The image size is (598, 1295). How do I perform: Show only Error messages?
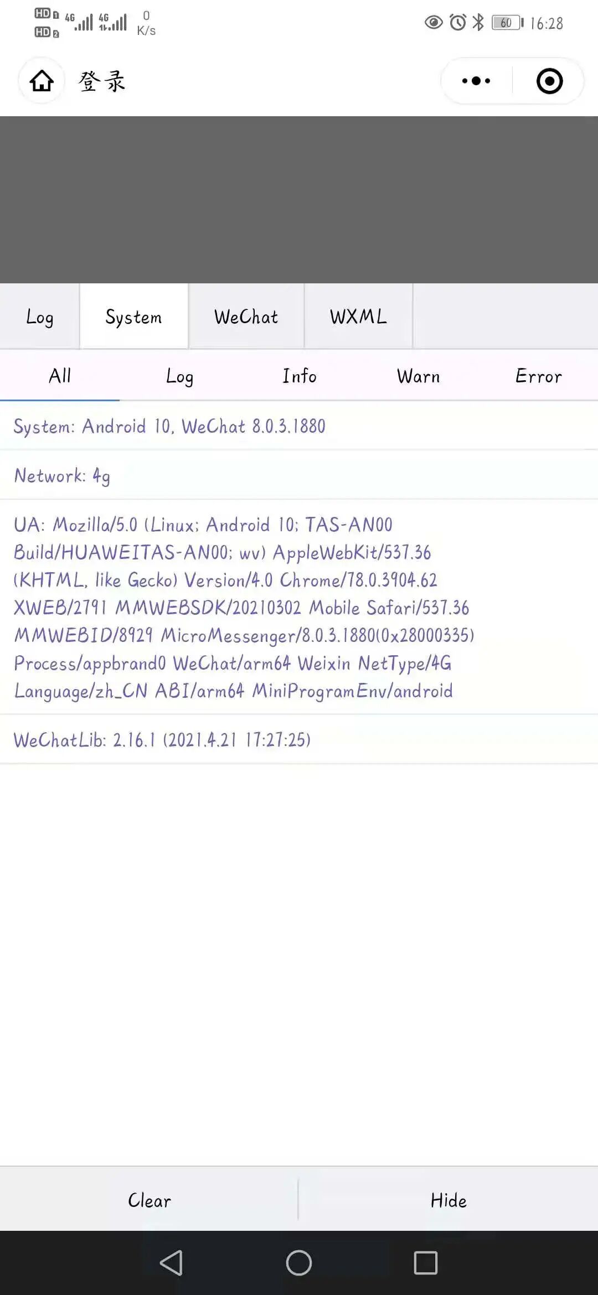pos(538,376)
